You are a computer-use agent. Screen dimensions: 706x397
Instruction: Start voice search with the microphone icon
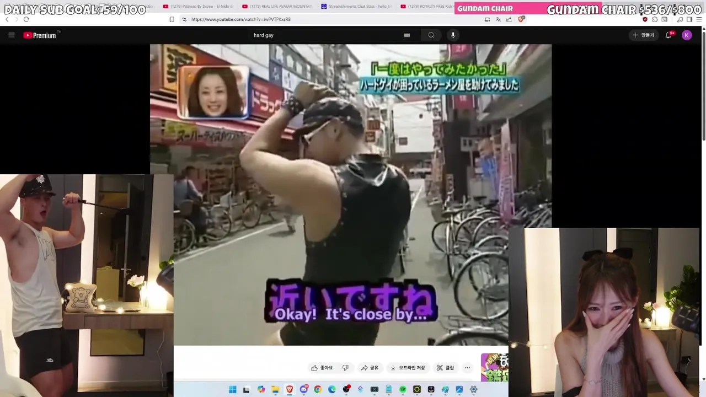453,35
